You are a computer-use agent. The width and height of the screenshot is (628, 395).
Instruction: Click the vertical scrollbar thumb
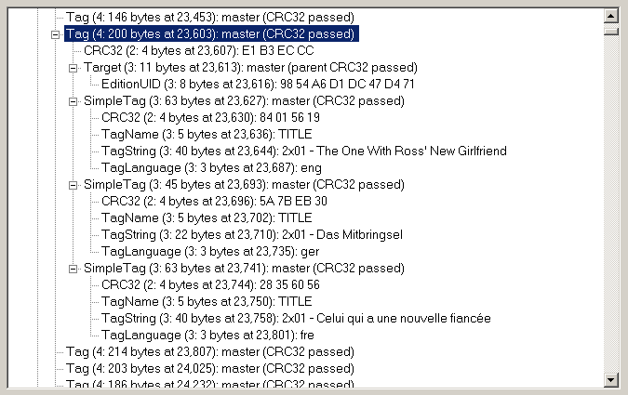point(610,31)
